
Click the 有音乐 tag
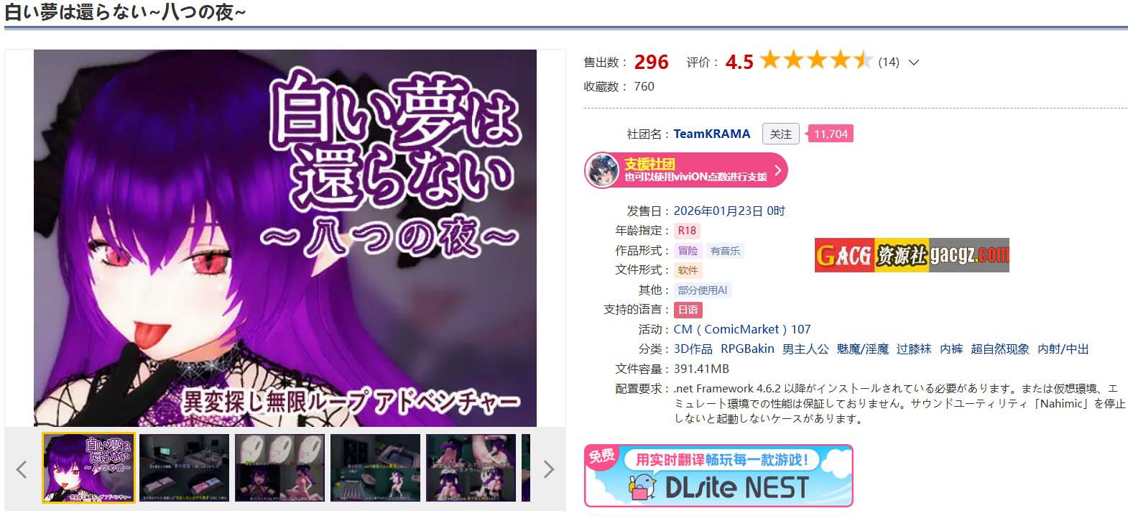tap(725, 251)
